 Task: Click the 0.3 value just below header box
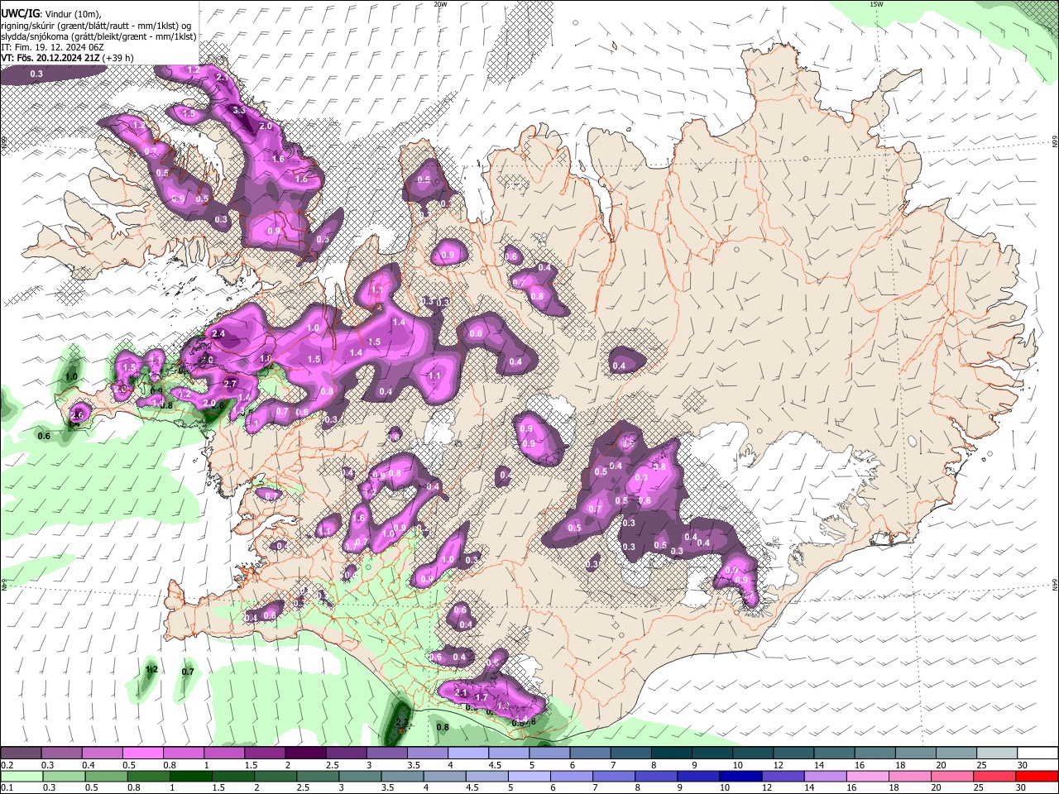(x=36, y=74)
